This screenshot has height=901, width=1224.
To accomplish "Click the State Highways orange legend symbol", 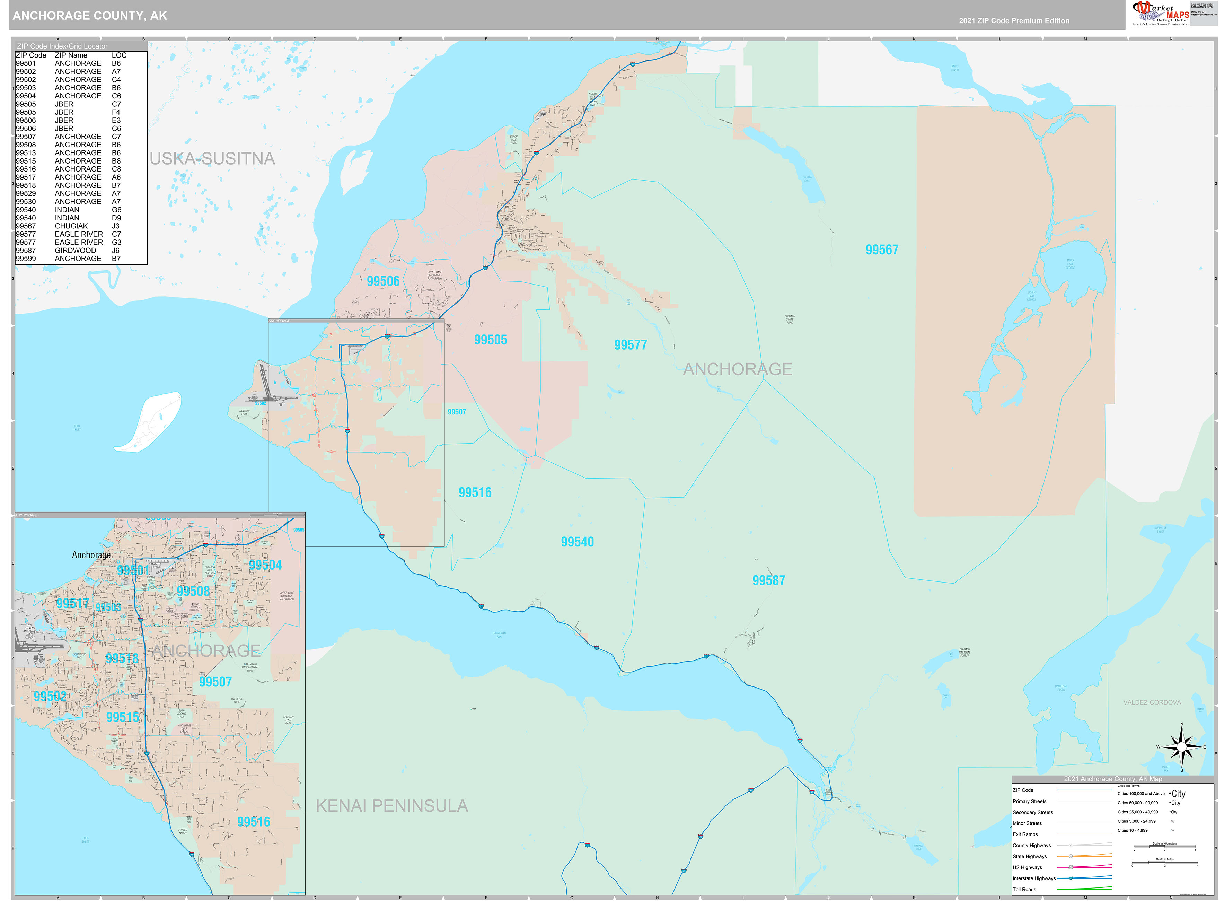I will [x=1085, y=856].
